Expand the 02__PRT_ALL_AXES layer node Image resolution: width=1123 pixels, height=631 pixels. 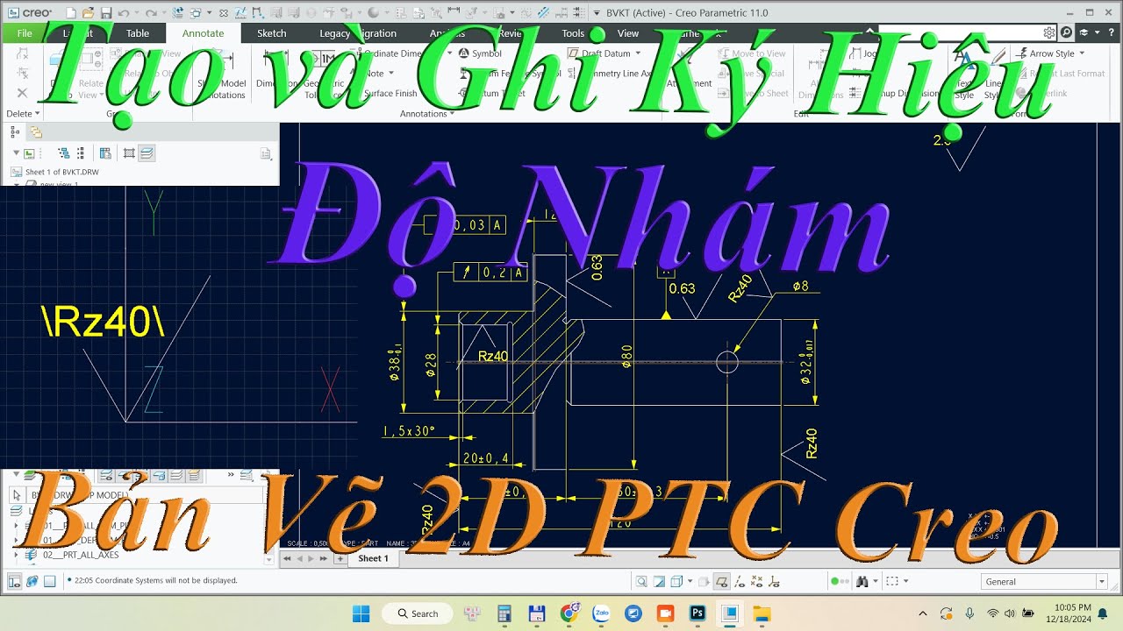pos(16,555)
